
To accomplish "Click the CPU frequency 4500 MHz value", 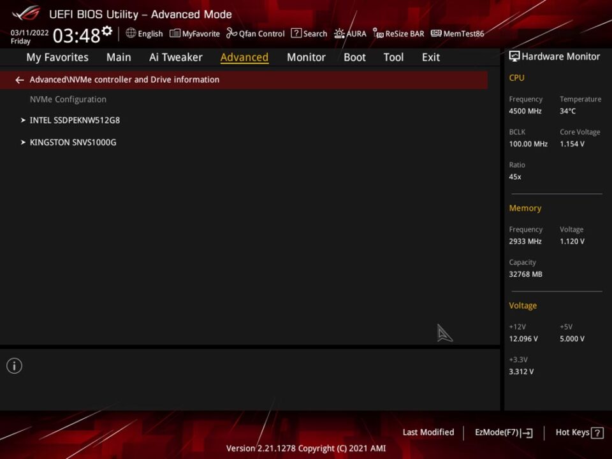I will (x=525, y=111).
